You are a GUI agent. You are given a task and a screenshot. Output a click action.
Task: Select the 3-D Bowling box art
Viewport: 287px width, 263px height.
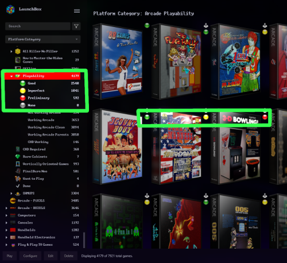tap(235, 146)
